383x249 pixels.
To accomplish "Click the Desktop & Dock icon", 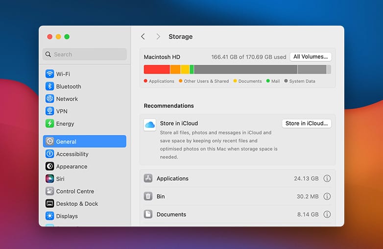I will 49,203.
